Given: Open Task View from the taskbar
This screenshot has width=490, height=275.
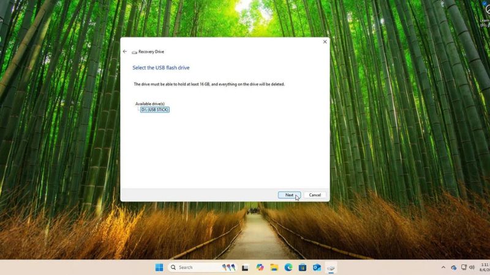Looking at the screenshot, I should (245, 268).
